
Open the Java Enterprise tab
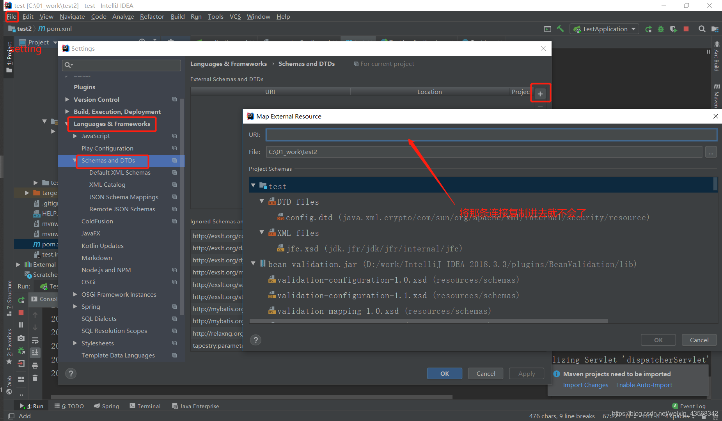coord(195,406)
